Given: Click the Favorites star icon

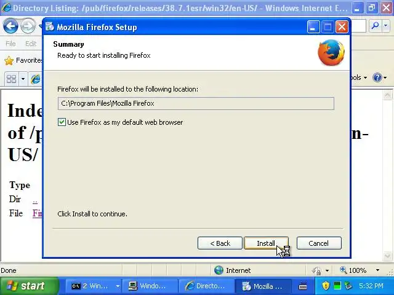Looking at the screenshot, I should click(x=9, y=60).
